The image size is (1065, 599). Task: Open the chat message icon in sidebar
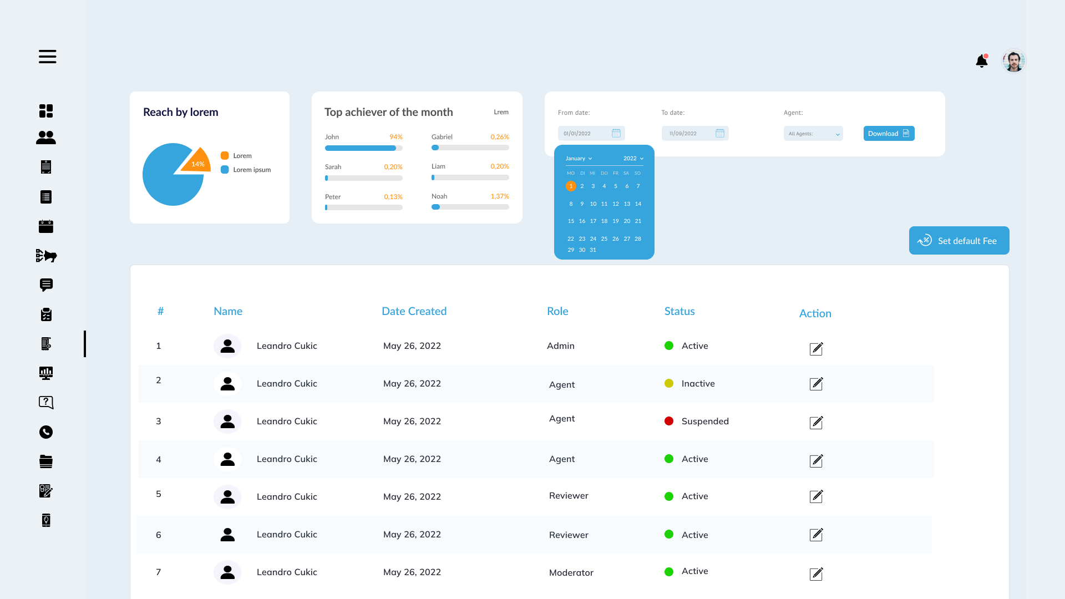coord(46,285)
